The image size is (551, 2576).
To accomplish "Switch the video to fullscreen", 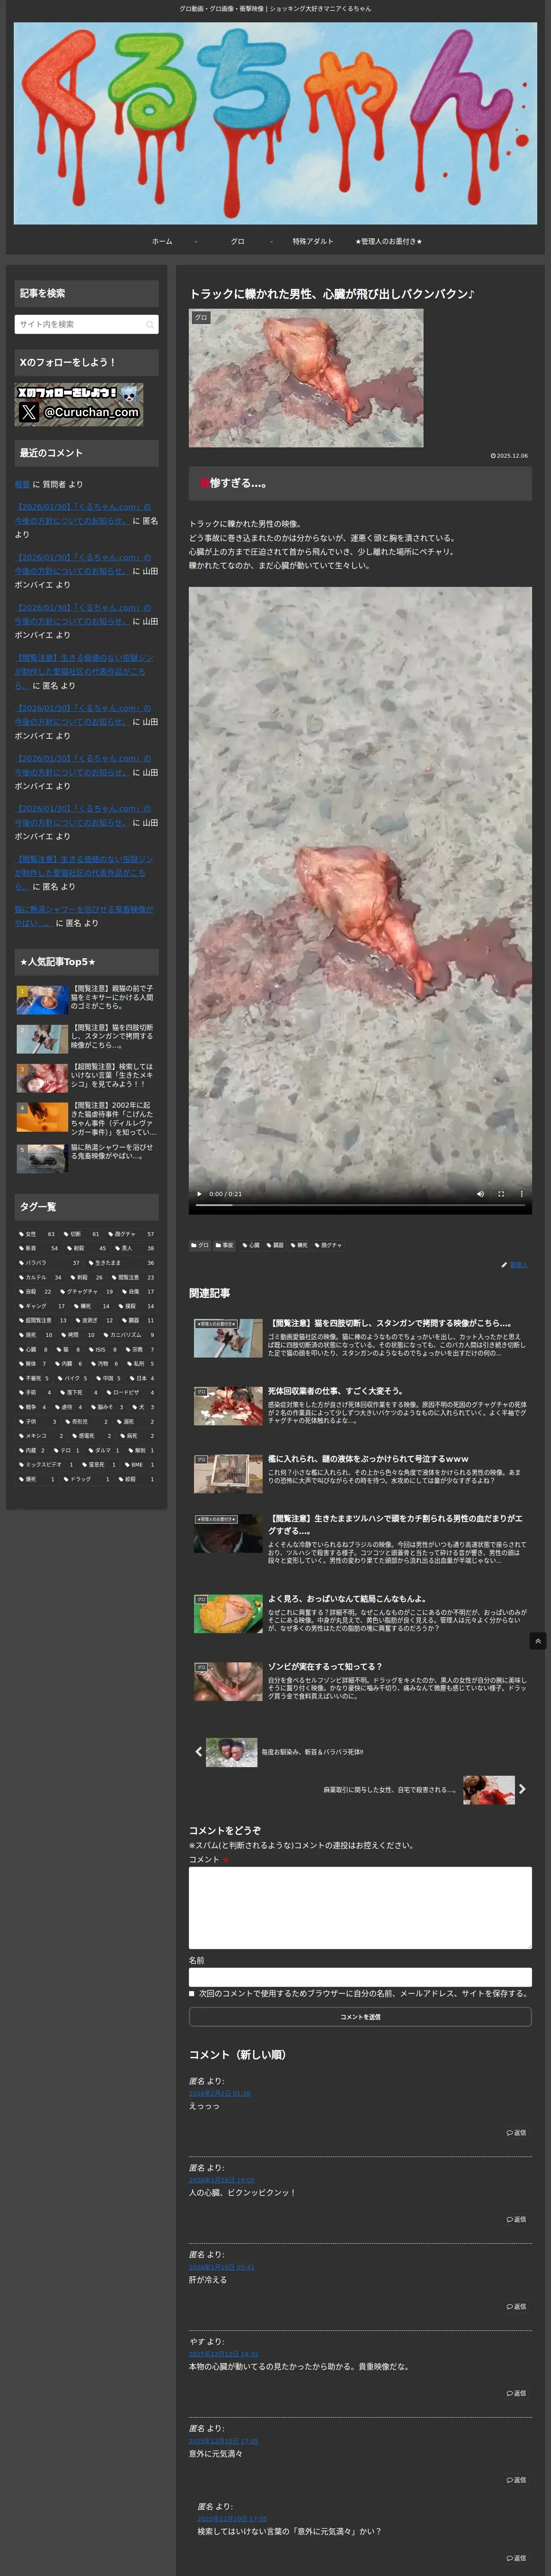I will pyautogui.click(x=501, y=1193).
